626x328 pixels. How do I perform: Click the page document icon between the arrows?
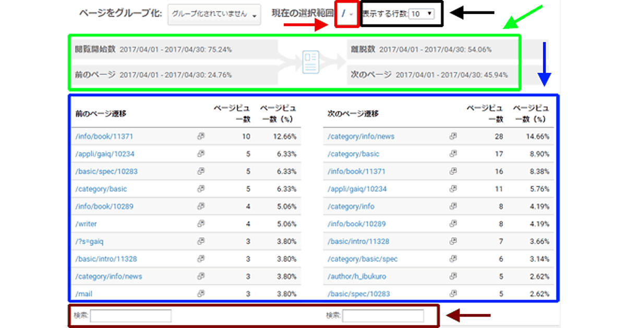[311, 62]
